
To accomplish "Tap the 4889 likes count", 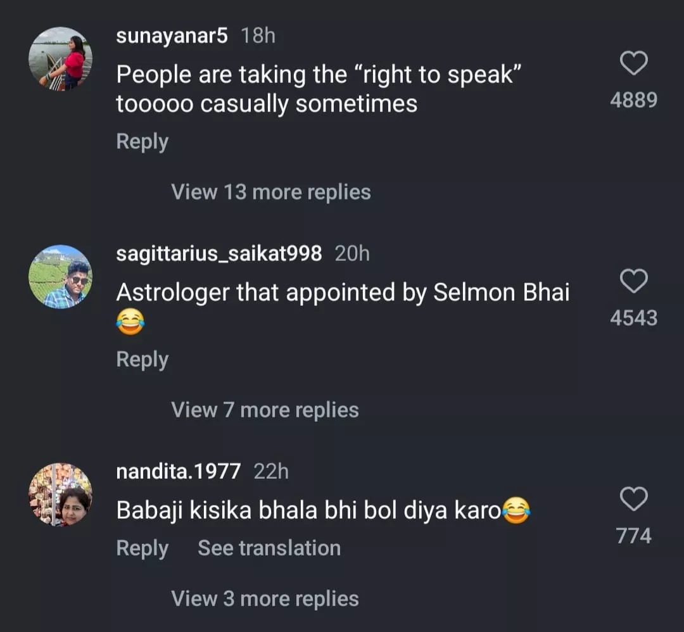I will click(633, 100).
